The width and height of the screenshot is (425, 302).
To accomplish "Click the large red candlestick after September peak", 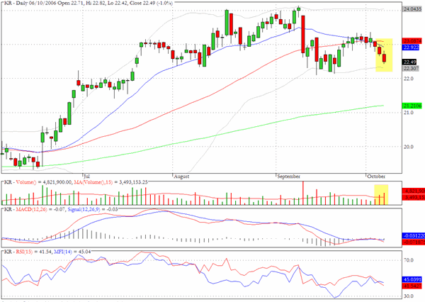I will point(303,35).
